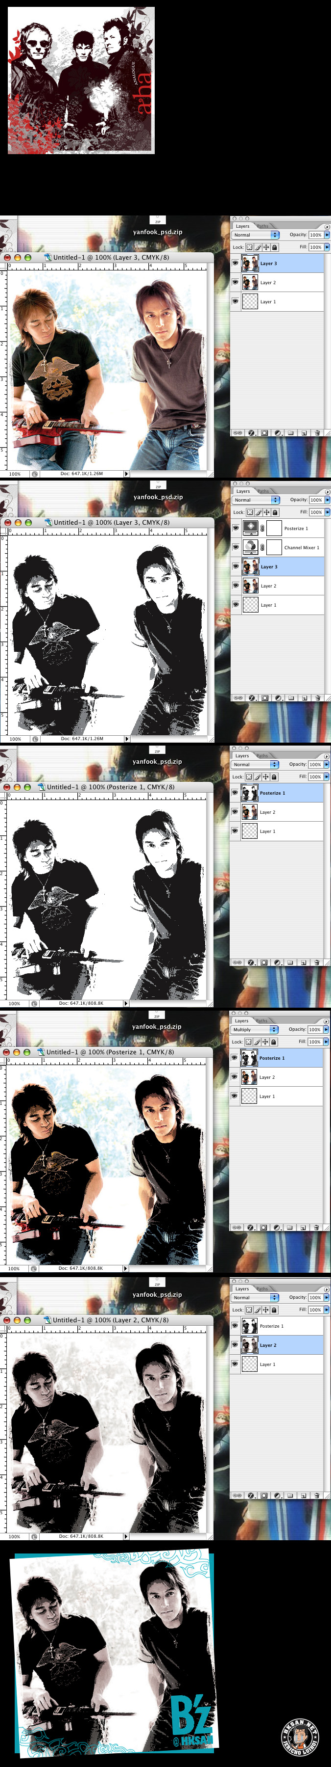Open Opacity slider arrow in the Multiply Layers panel
The height and width of the screenshot is (1767, 331).
pyautogui.click(x=327, y=1030)
